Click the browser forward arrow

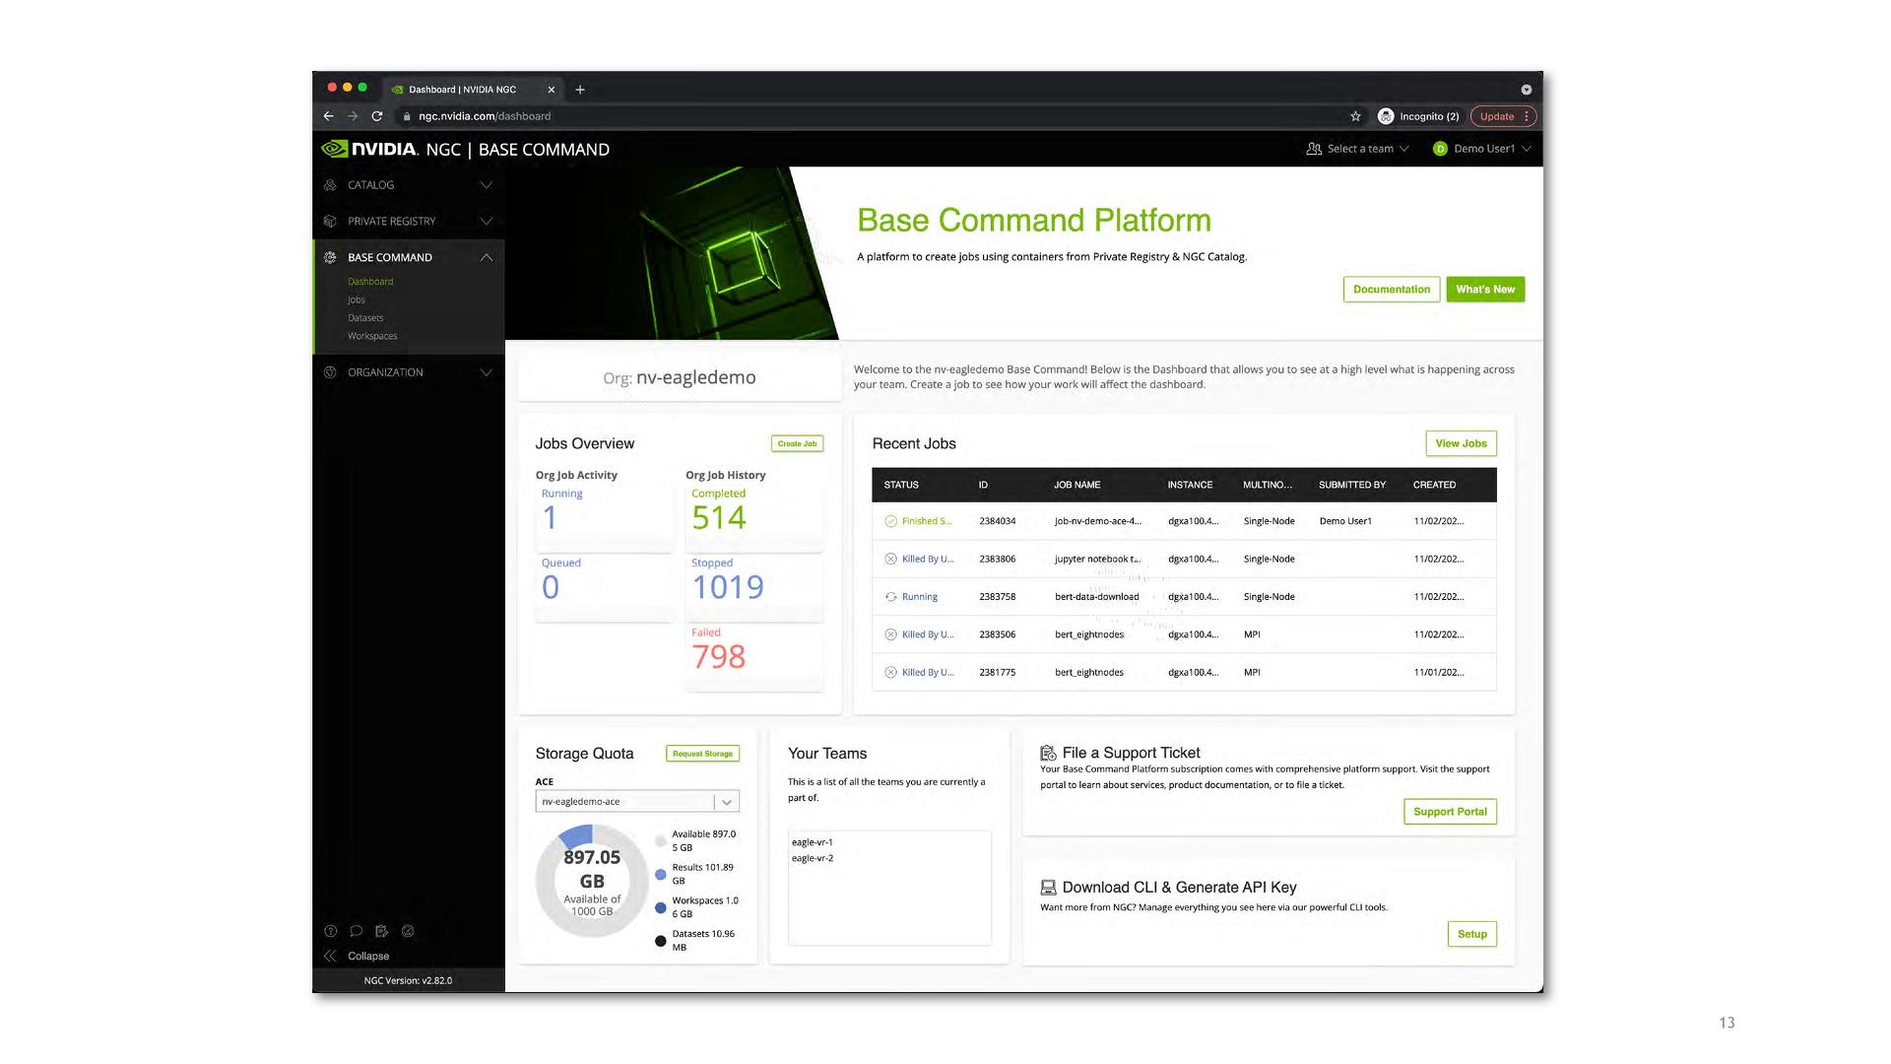[353, 116]
